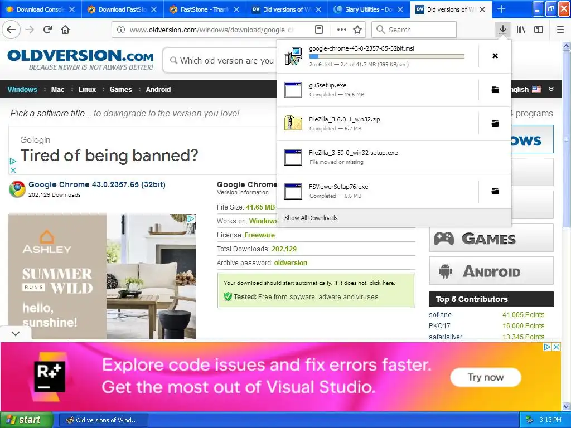Click contributor safarisilver link
The width and height of the screenshot is (571, 428).
pyautogui.click(x=446, y=337)
